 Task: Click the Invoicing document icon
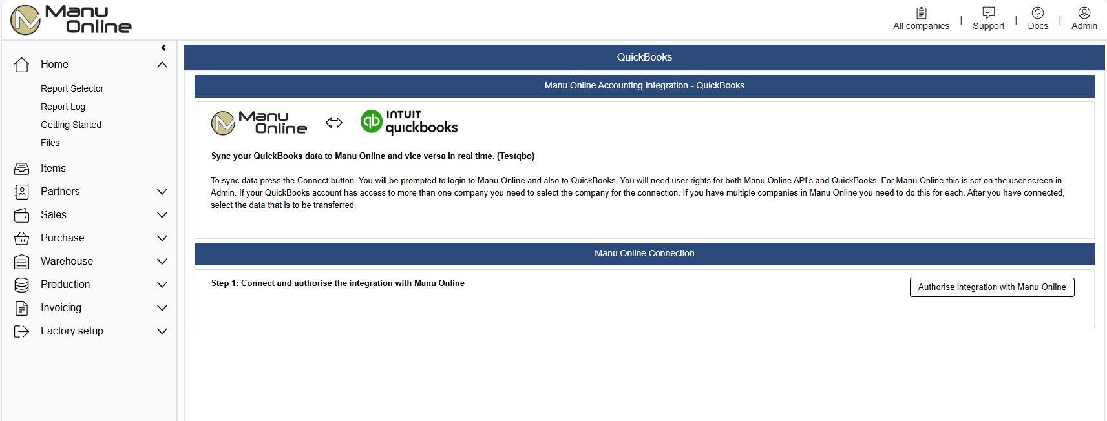(x=22, y=308)
